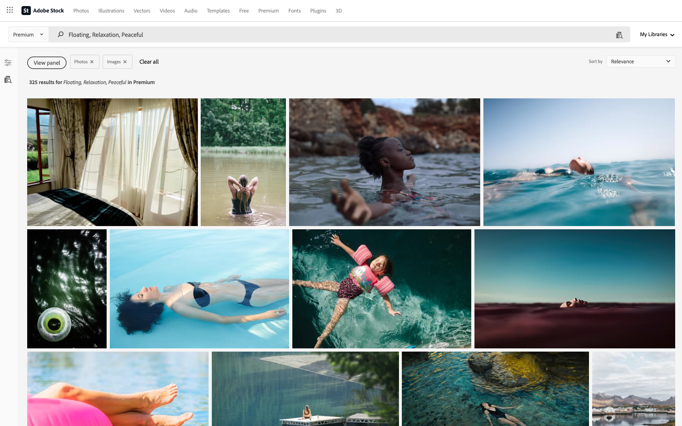Open the bedroom with curtains photo
Viewport: 682px width, 426px height.
(112, 162)
